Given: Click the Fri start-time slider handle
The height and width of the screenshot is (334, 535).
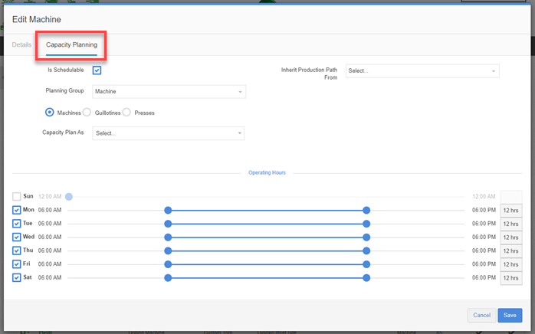Looking at the screenshot, I should 168,264.
